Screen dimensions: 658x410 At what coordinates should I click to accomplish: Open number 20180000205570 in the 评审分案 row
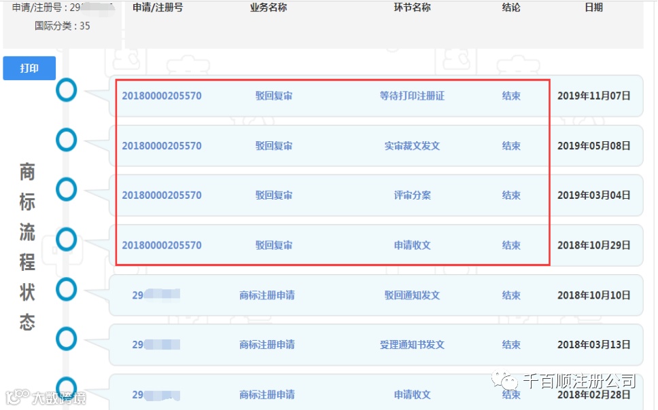[x=162, y=195]
